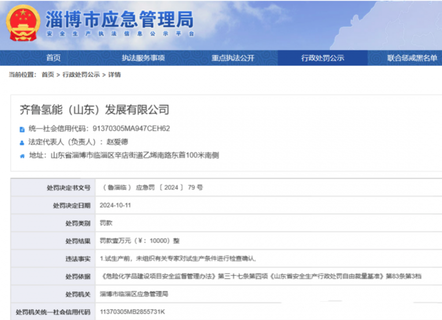This screenshot has width=442, height=320.
Task: Open the 联合惩戒黑名单 navigation tab
Action: coord(412,58)
